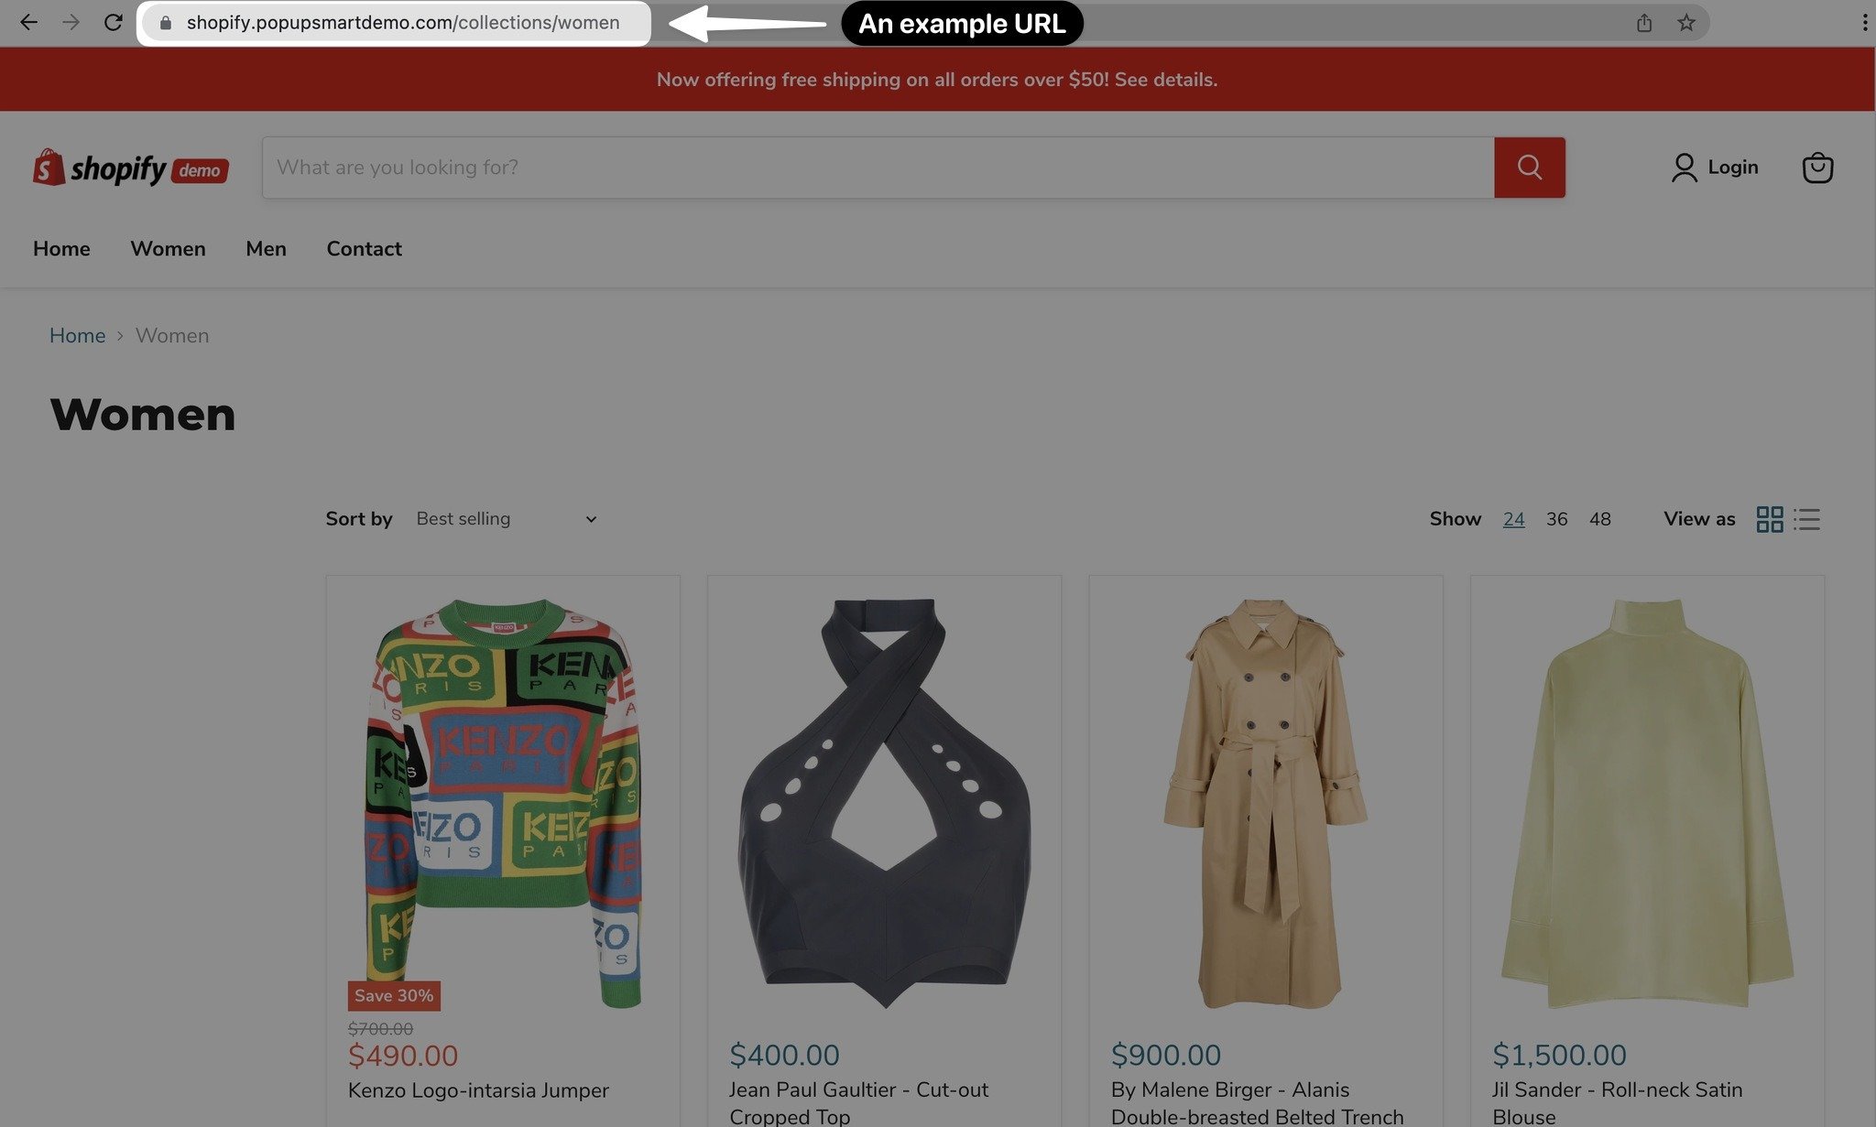Viewport: 1876px width, 1127px height.
Task: Open the Contact navigation menu item
Action: tap(364, 249)
